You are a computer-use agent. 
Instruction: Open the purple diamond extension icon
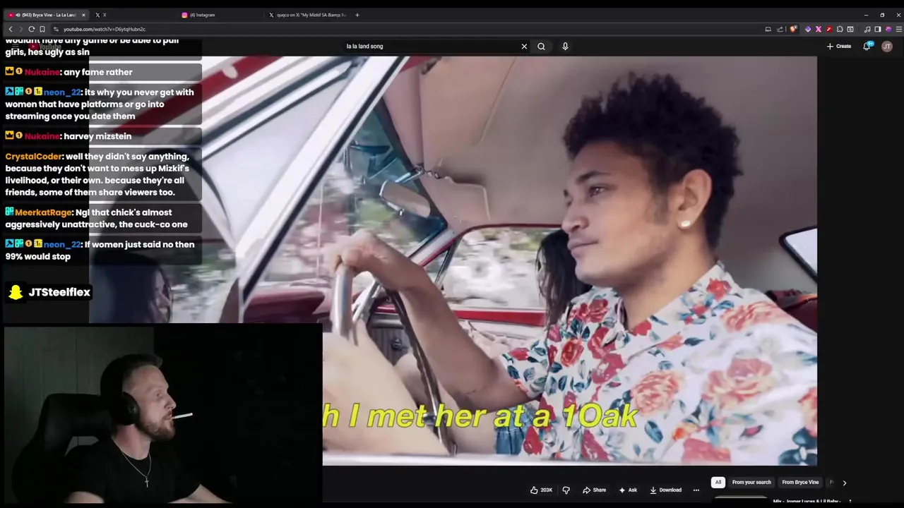[x=808, y=29]
